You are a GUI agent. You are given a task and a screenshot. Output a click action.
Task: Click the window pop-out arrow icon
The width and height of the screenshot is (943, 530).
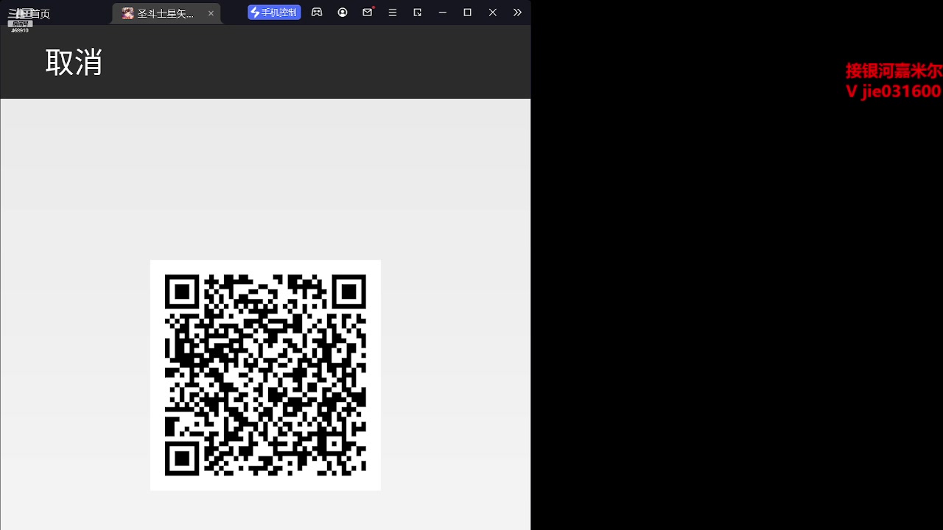[418, 13]
